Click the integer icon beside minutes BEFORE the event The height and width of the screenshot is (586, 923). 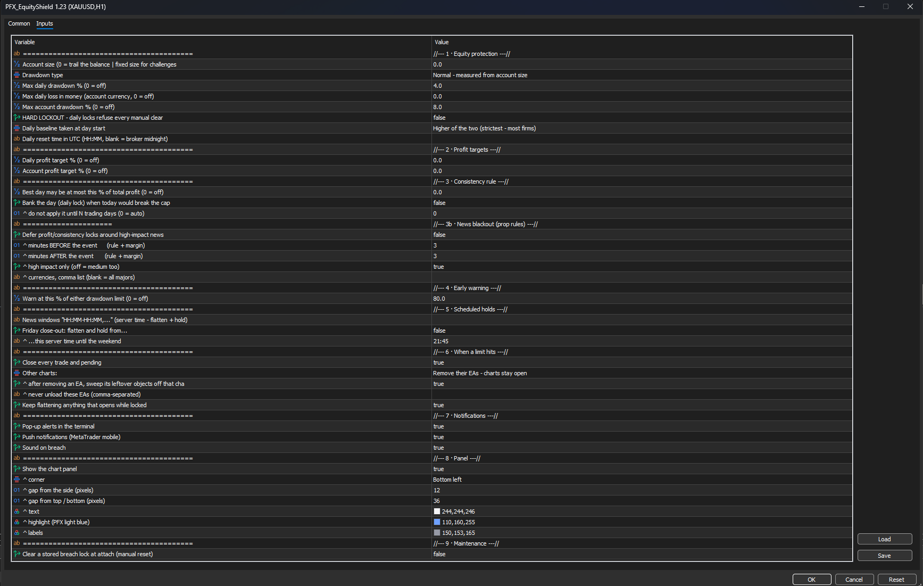pos(17,245)
